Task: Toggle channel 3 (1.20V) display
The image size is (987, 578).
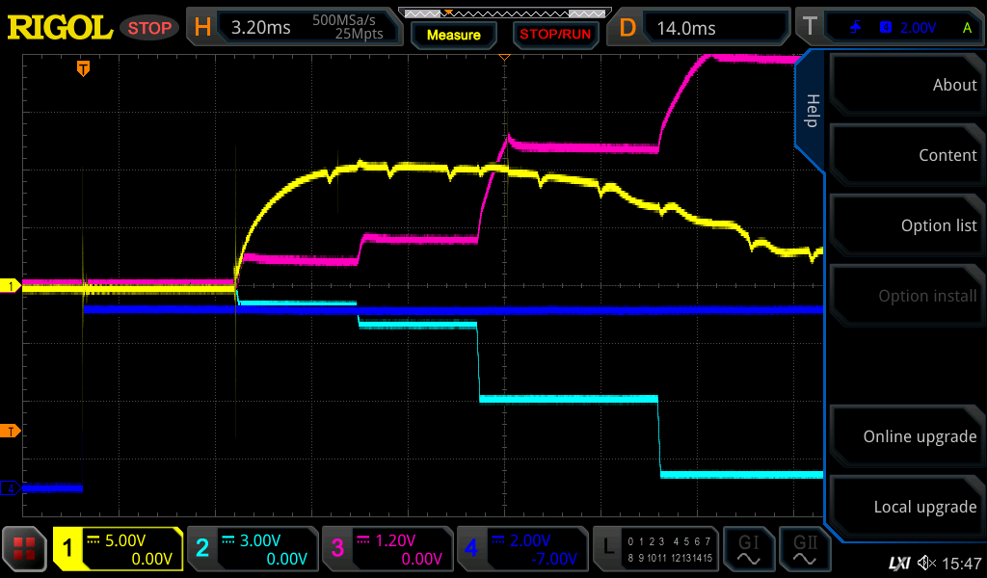Action: point(386,549)
